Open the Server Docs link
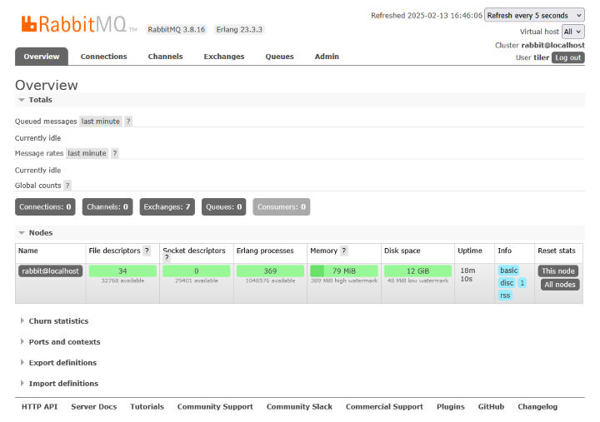 93,407
